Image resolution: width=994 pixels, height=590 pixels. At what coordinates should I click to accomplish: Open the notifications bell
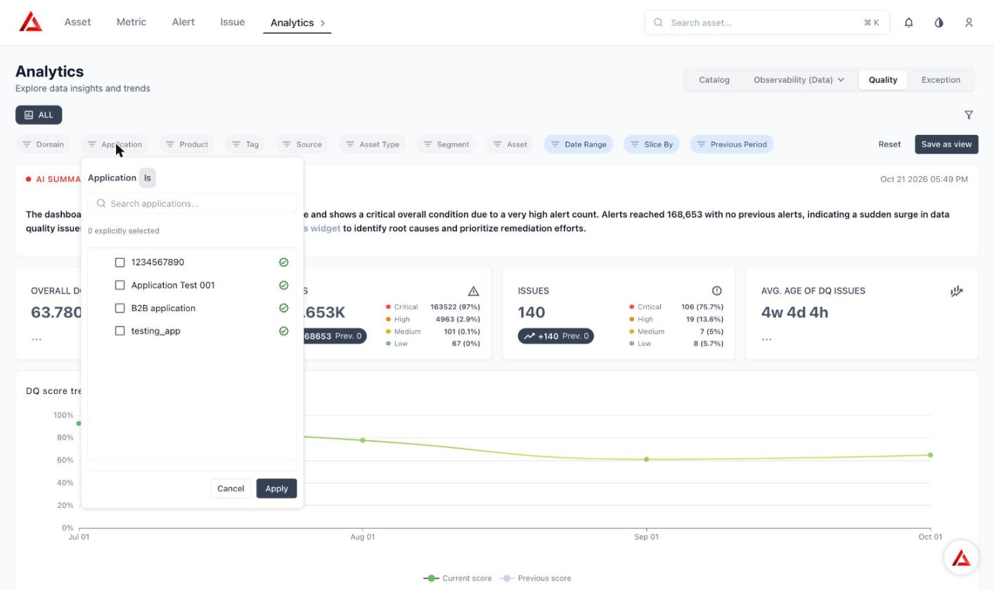tap(908, 22)
